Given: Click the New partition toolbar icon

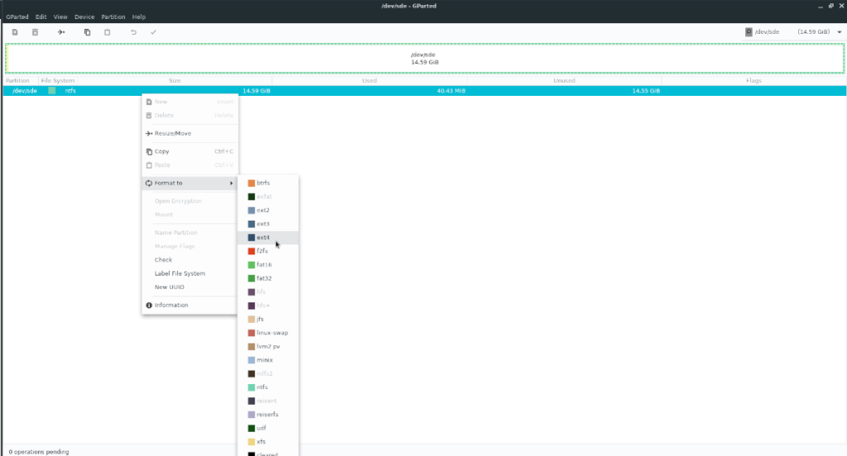Looking at the screenshot, I should [14, 32].
